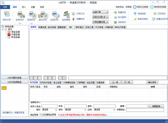168x123 pixels.
Task: Open the 订单创建时间 sort dropdown
Action: click(x=101, y=22)
